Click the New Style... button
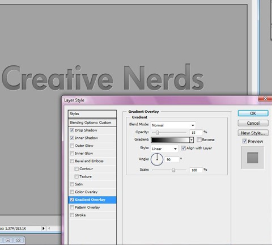 pyautogui.click(x=253, y=133)
